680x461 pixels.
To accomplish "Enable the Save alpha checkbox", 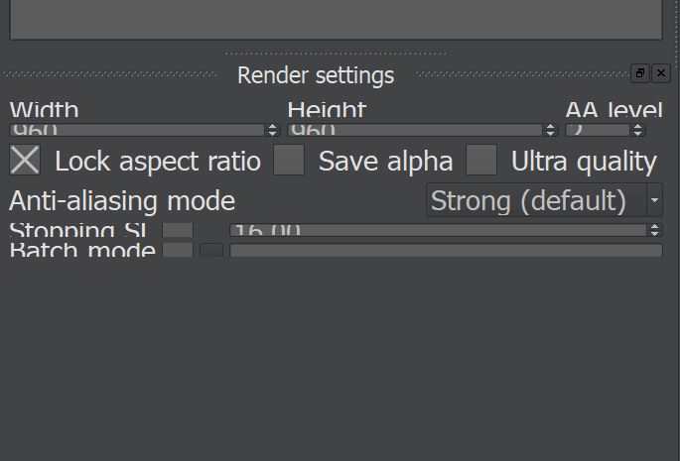I will (289, 160).
